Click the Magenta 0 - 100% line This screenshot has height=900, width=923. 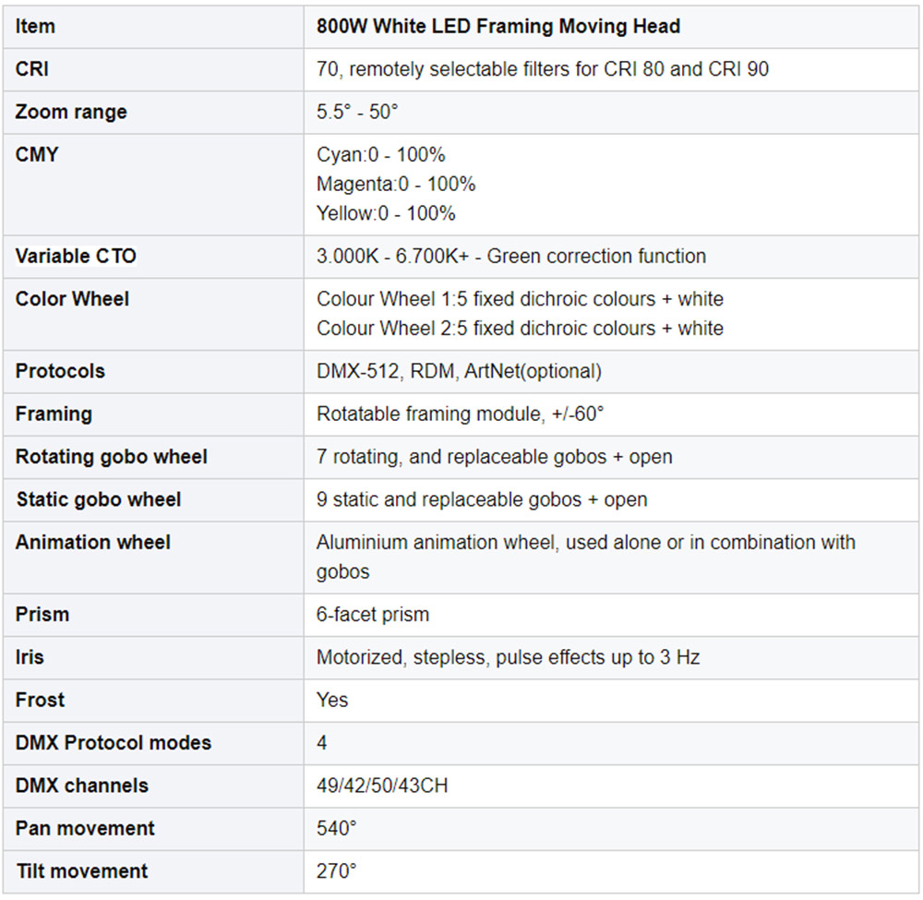[396, 185]
